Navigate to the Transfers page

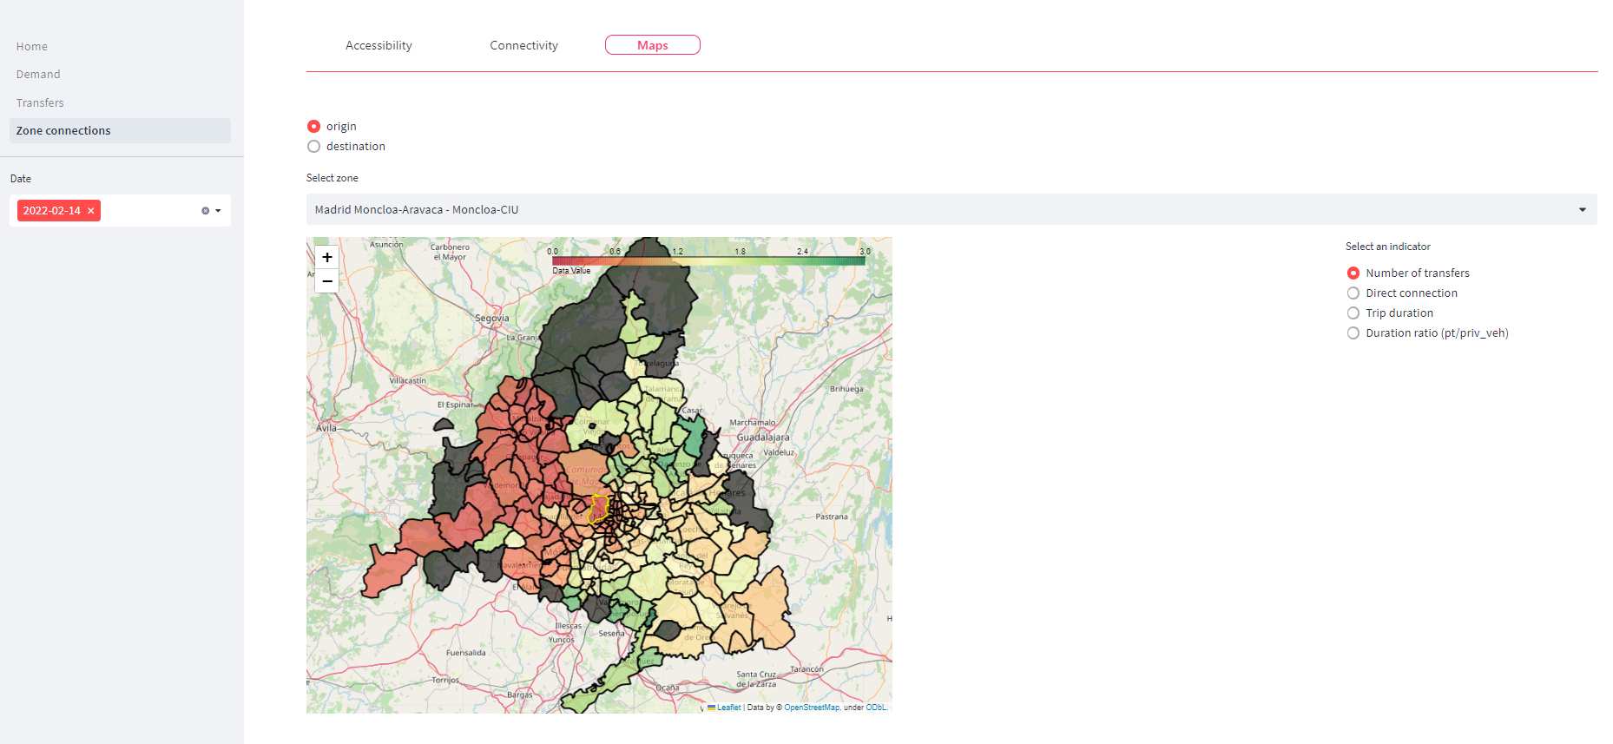point(40,103)
